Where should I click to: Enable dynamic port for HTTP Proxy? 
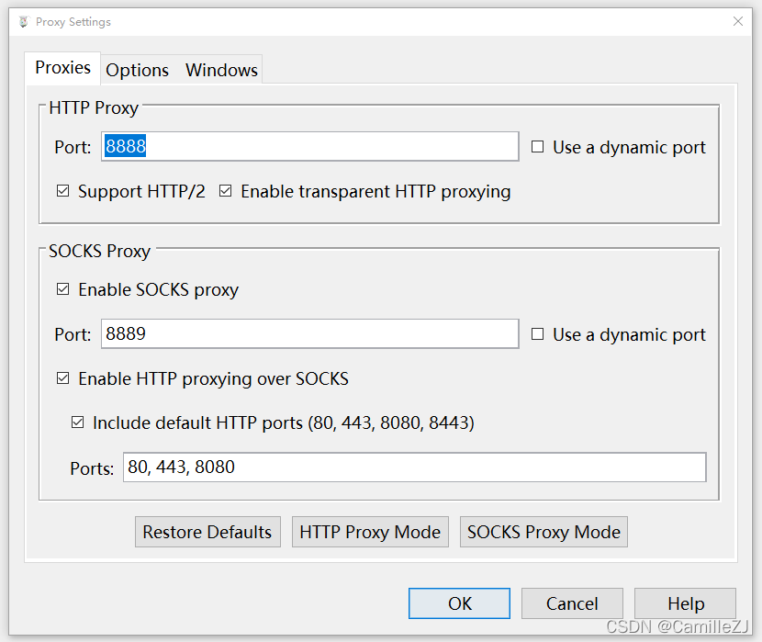[x=538, y=147]
